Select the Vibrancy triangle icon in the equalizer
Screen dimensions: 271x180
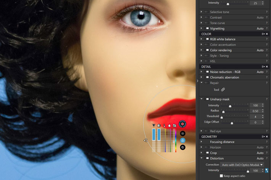pyautogui.click(x=154, y=126)
